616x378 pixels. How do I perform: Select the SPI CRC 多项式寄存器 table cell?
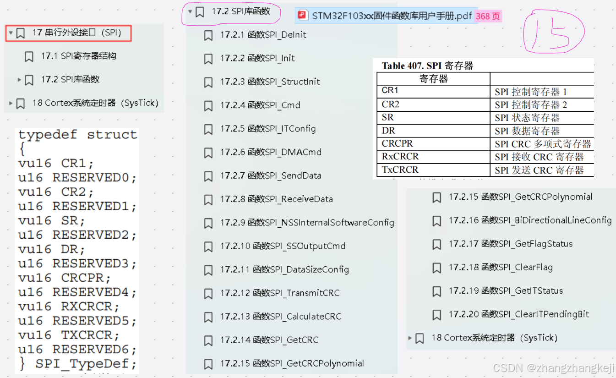point(542,144)
